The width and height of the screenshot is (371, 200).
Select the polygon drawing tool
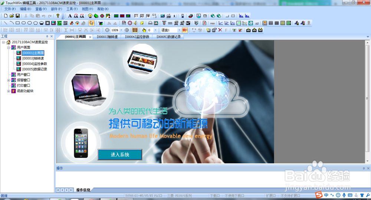36,23
